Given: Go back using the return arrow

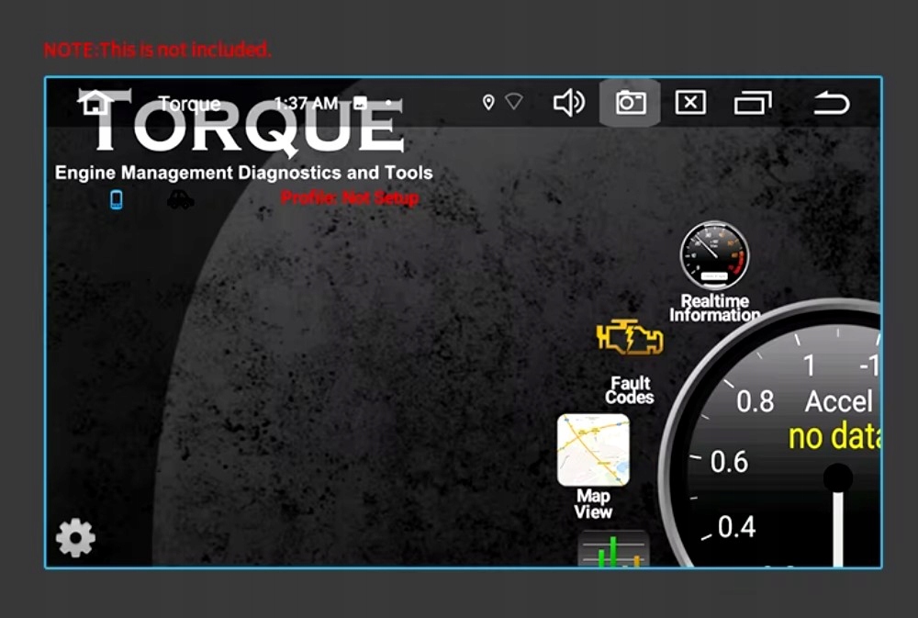Looking at the screenshot, I should click(831, 103).
